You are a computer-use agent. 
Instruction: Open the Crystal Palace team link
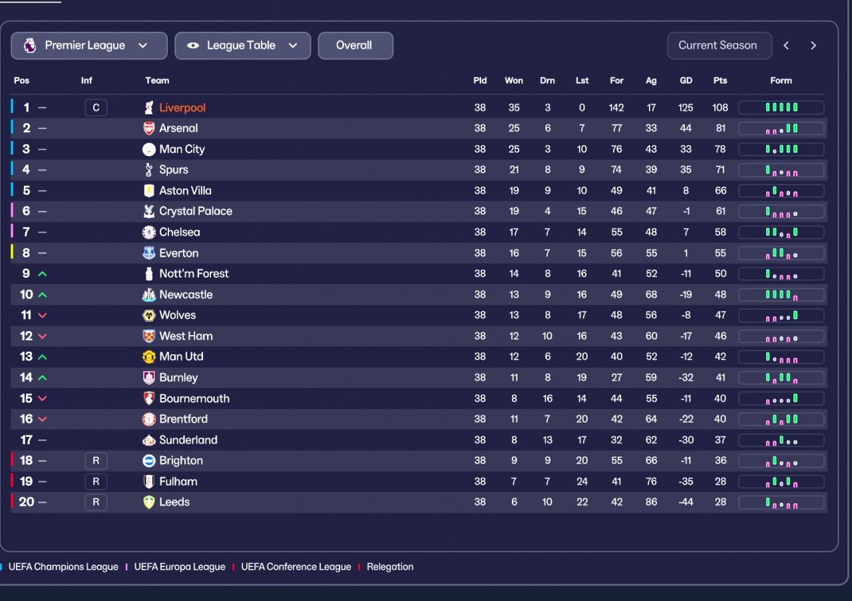(x=196, y=211)
